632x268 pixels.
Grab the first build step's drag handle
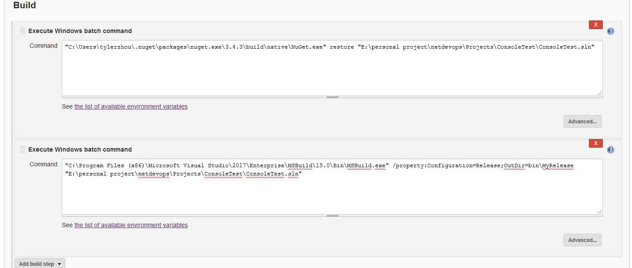point(23,31)
